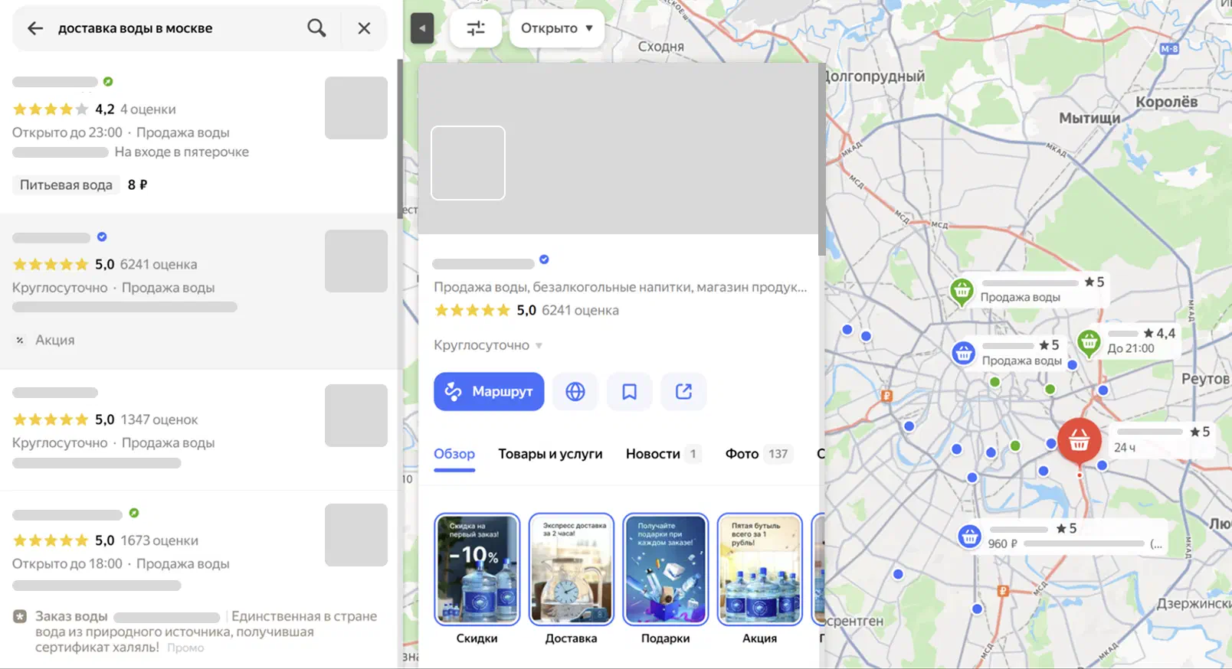Expand the Круглосуточно opening hours

[x=488, y=345]
